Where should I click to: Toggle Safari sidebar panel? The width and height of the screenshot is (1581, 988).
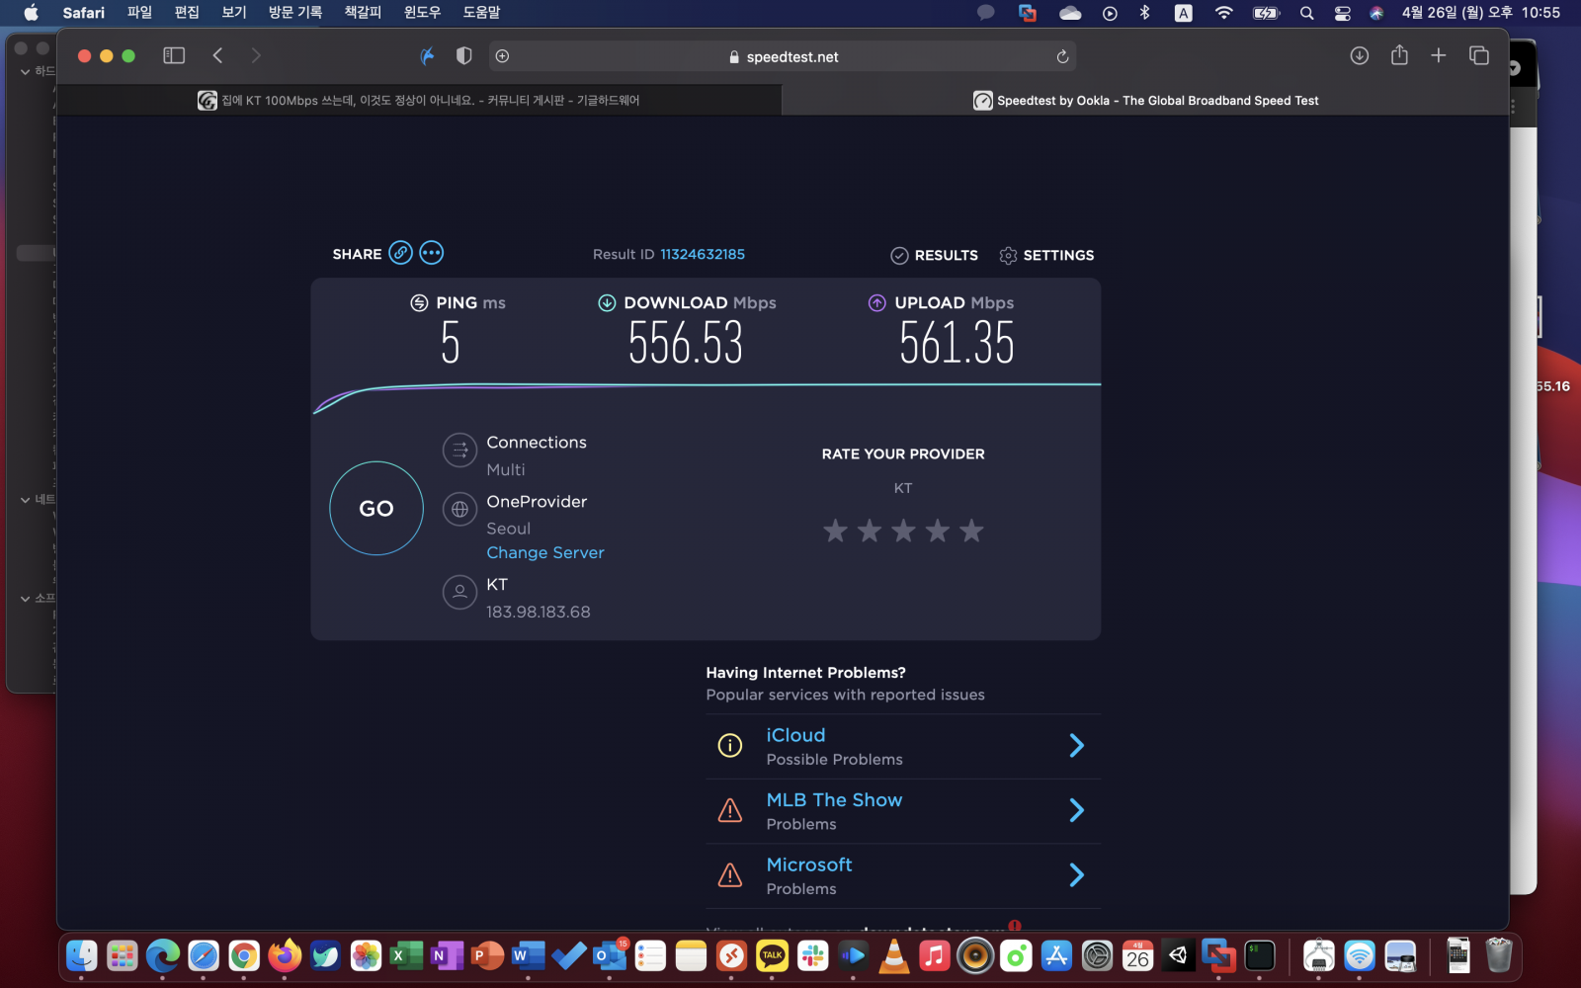[174, 56]
